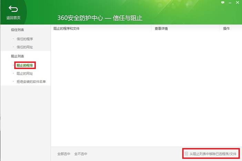Click the 返回首页 label
Image resolution: width=242 pixels, height=161 pixels.
tap(13, 18)
